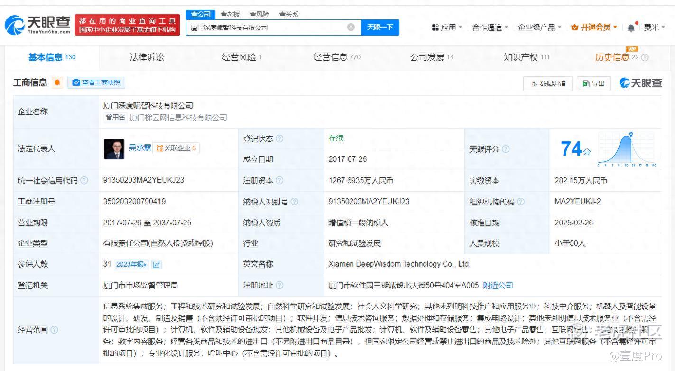Click the 关联企业 6 tag

tap(176, 148)
